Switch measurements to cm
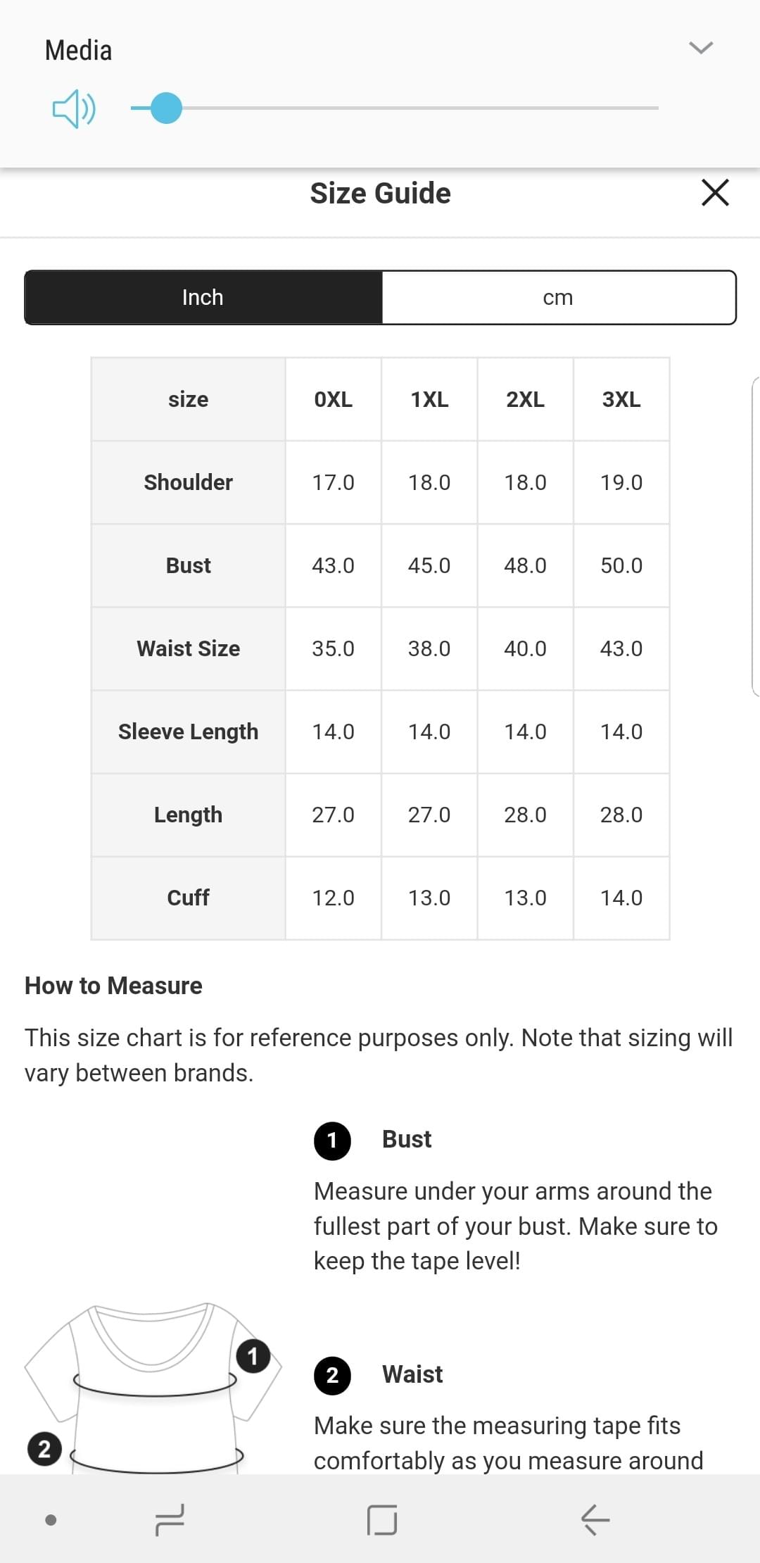This screenshot has width=760, height=1563. 559,297
